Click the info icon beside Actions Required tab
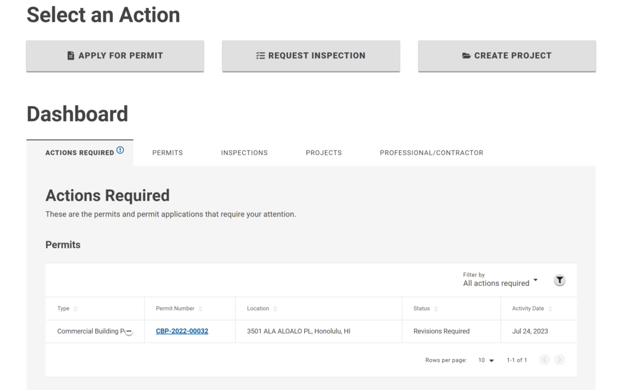Viewport: 622px width, 390px height. 120,150
